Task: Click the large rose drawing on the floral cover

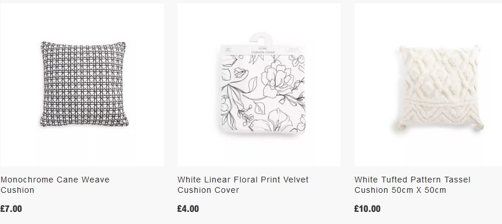Action: click(277, 79)
